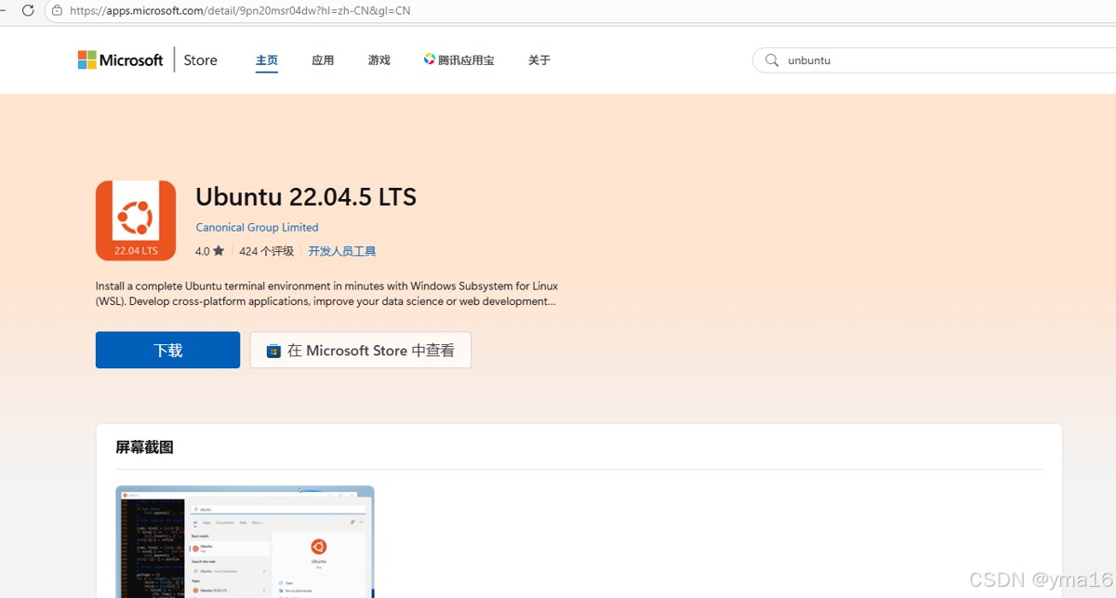Open Canonical Group Limited publisher link
This screenshot has width=1116, height=598.
pyautogui.click(x=257, y=227)
